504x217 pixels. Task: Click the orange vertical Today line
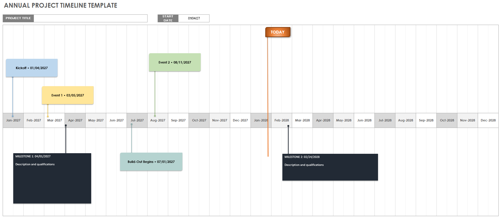pos(268,88)
